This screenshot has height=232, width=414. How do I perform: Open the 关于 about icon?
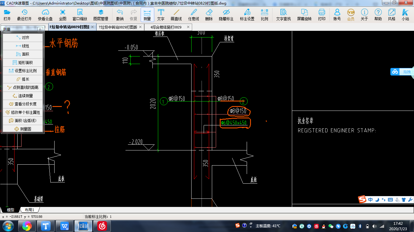point(364,15)
